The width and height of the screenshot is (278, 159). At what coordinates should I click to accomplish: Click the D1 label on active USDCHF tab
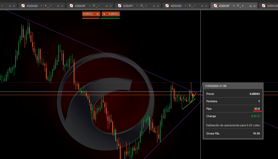tap(238, 6)
